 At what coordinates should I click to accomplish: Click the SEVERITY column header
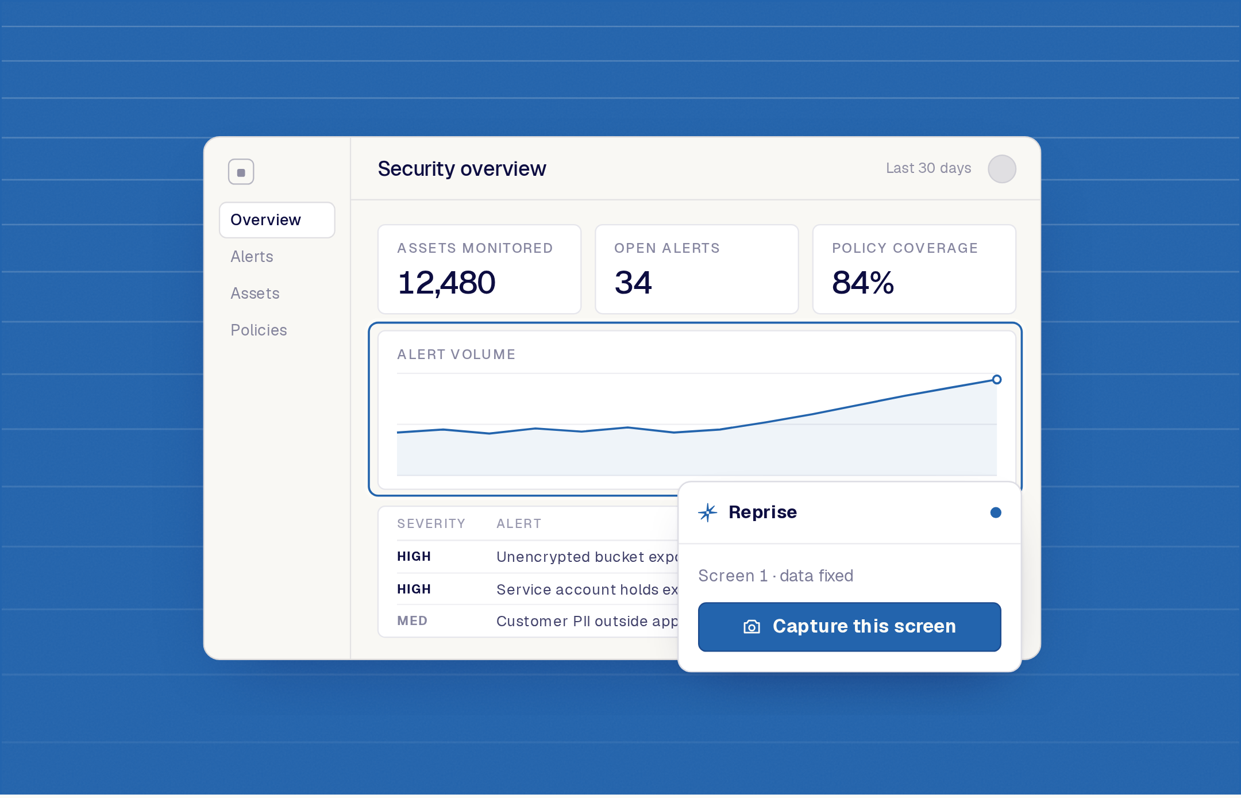[431, 524]
